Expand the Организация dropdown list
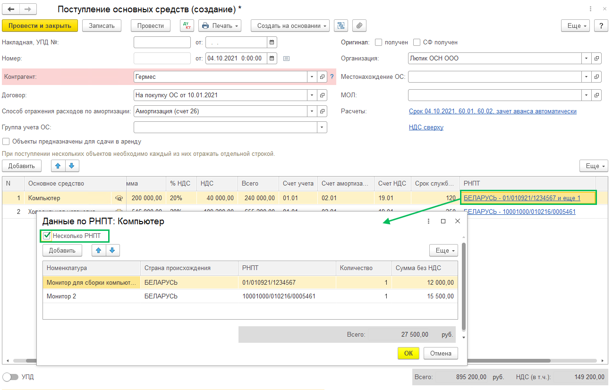 (x=586, y=59)
